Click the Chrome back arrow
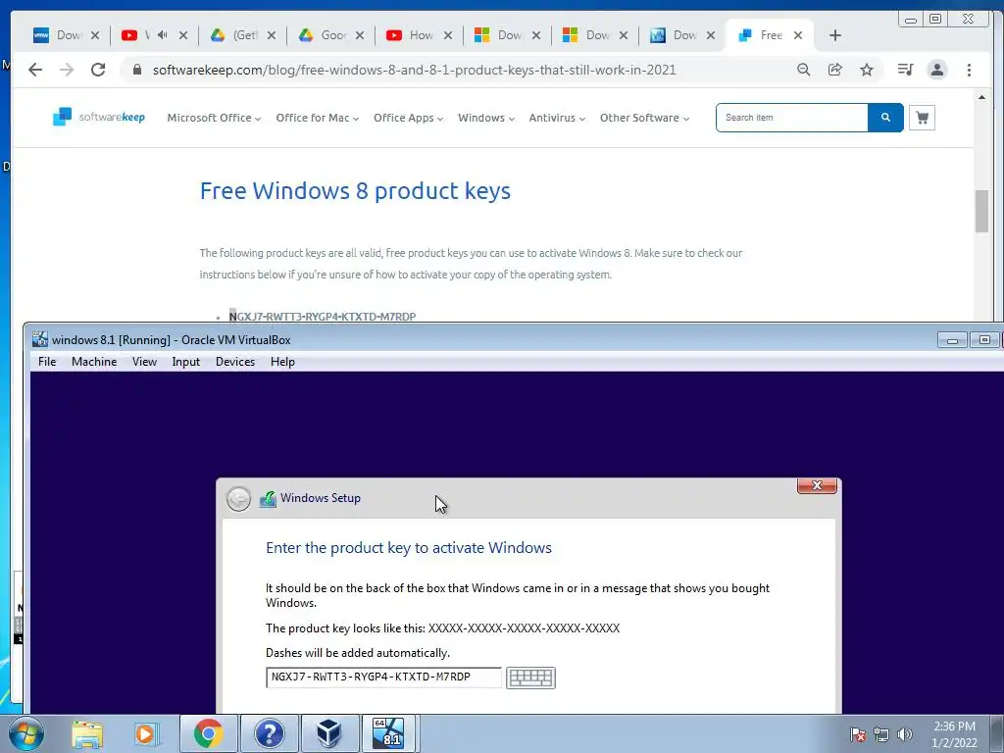The width and height of the screenshot is (1004, 753). (35, 70)
